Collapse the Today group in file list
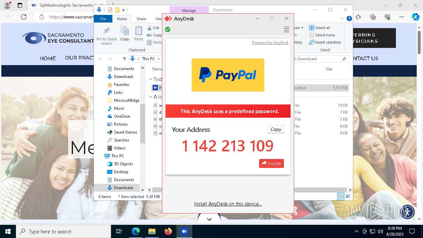Image resolution: width=423 pixels, height=238 pixels. 150,79
